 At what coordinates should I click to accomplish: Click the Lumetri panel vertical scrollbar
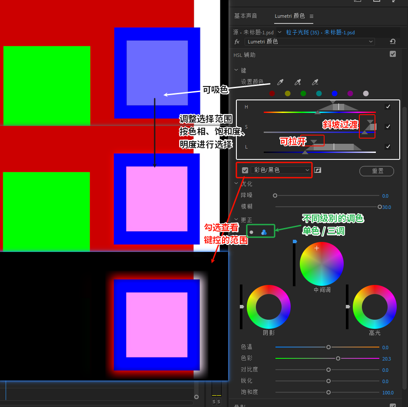pyautogui.click(x=405, y=247)
